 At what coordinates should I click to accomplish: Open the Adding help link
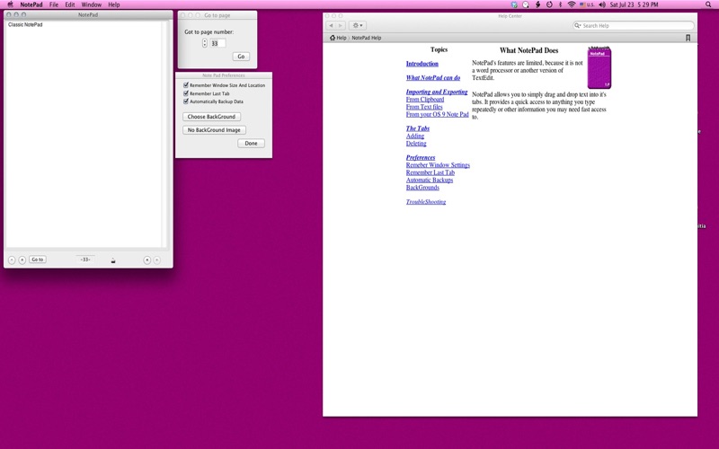point(415,136)
